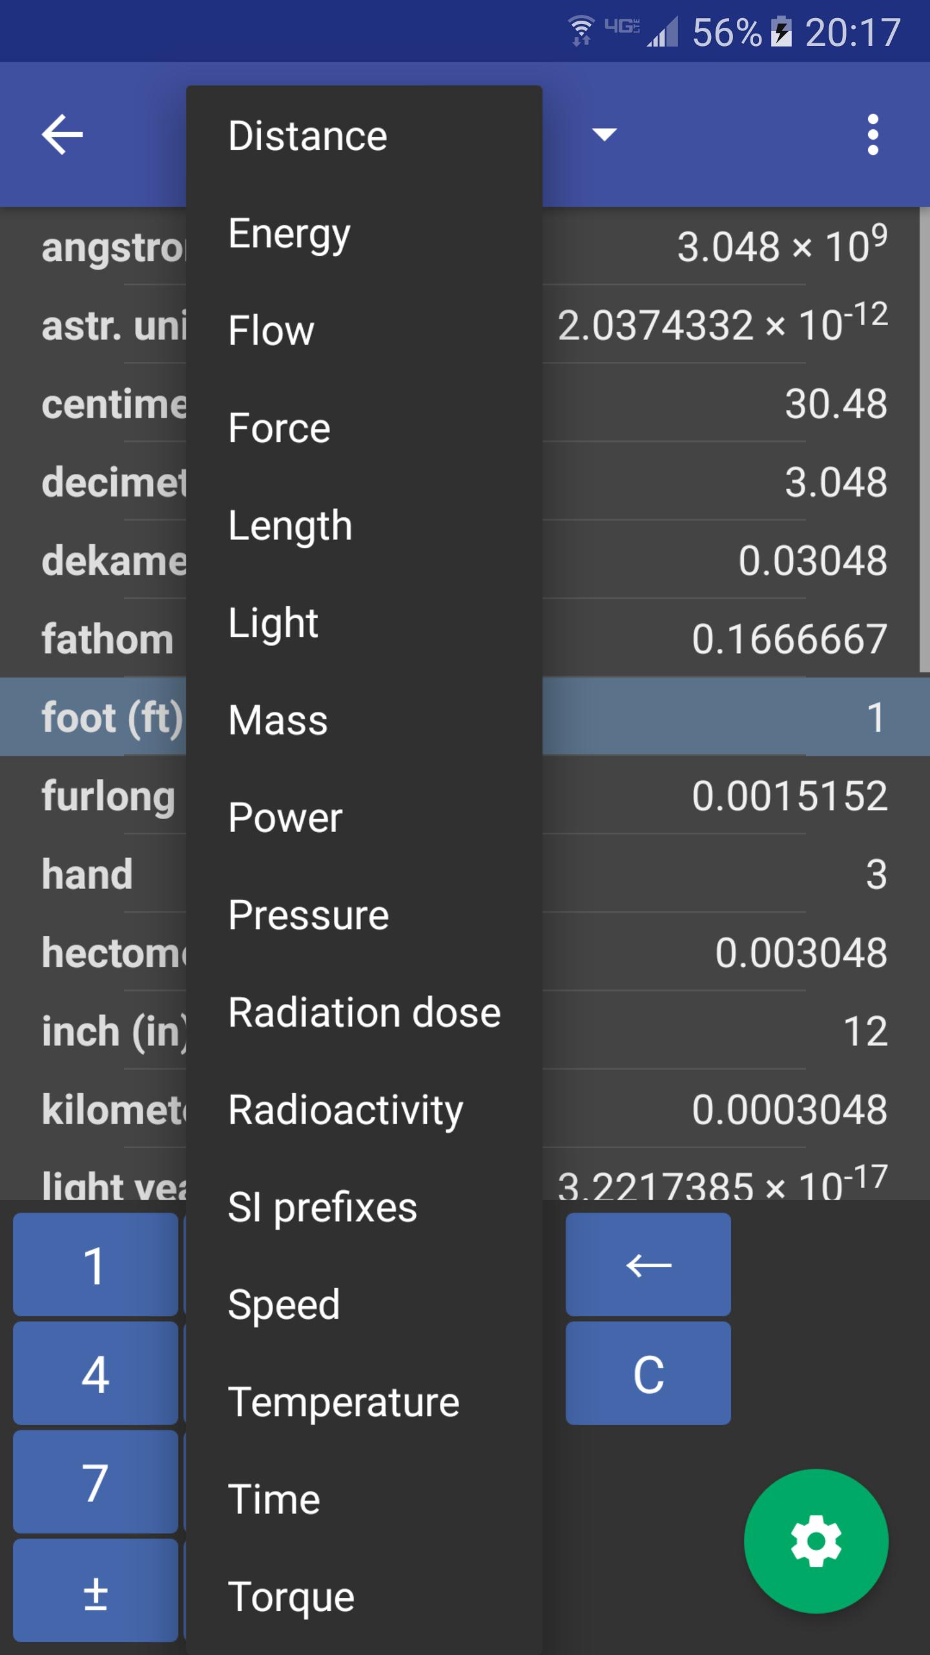This screenshot has height=1655, width=930.
Task: Tap the back arrow in the header
Action: [x=62, y=134]
